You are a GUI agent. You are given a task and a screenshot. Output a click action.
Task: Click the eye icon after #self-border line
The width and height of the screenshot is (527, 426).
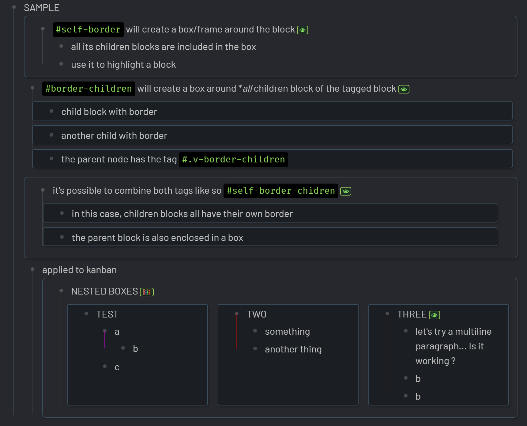[x=303, y=30]
